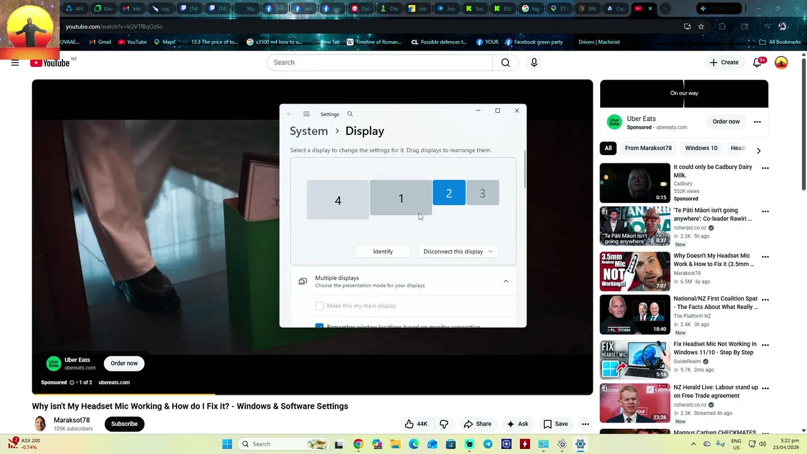This screenshot has height=454, width=807.
Task: Select the From Maraksot78 chip
Action: (x=648, y=148)
